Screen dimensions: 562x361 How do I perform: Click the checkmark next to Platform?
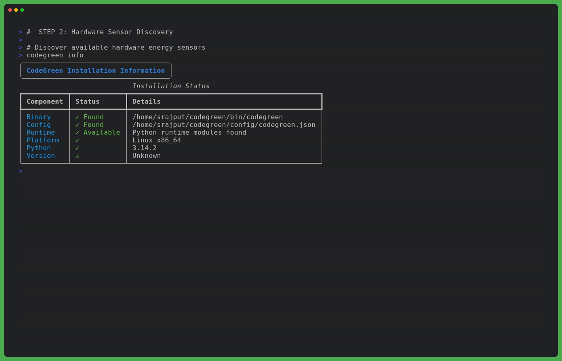click(77, 140)
